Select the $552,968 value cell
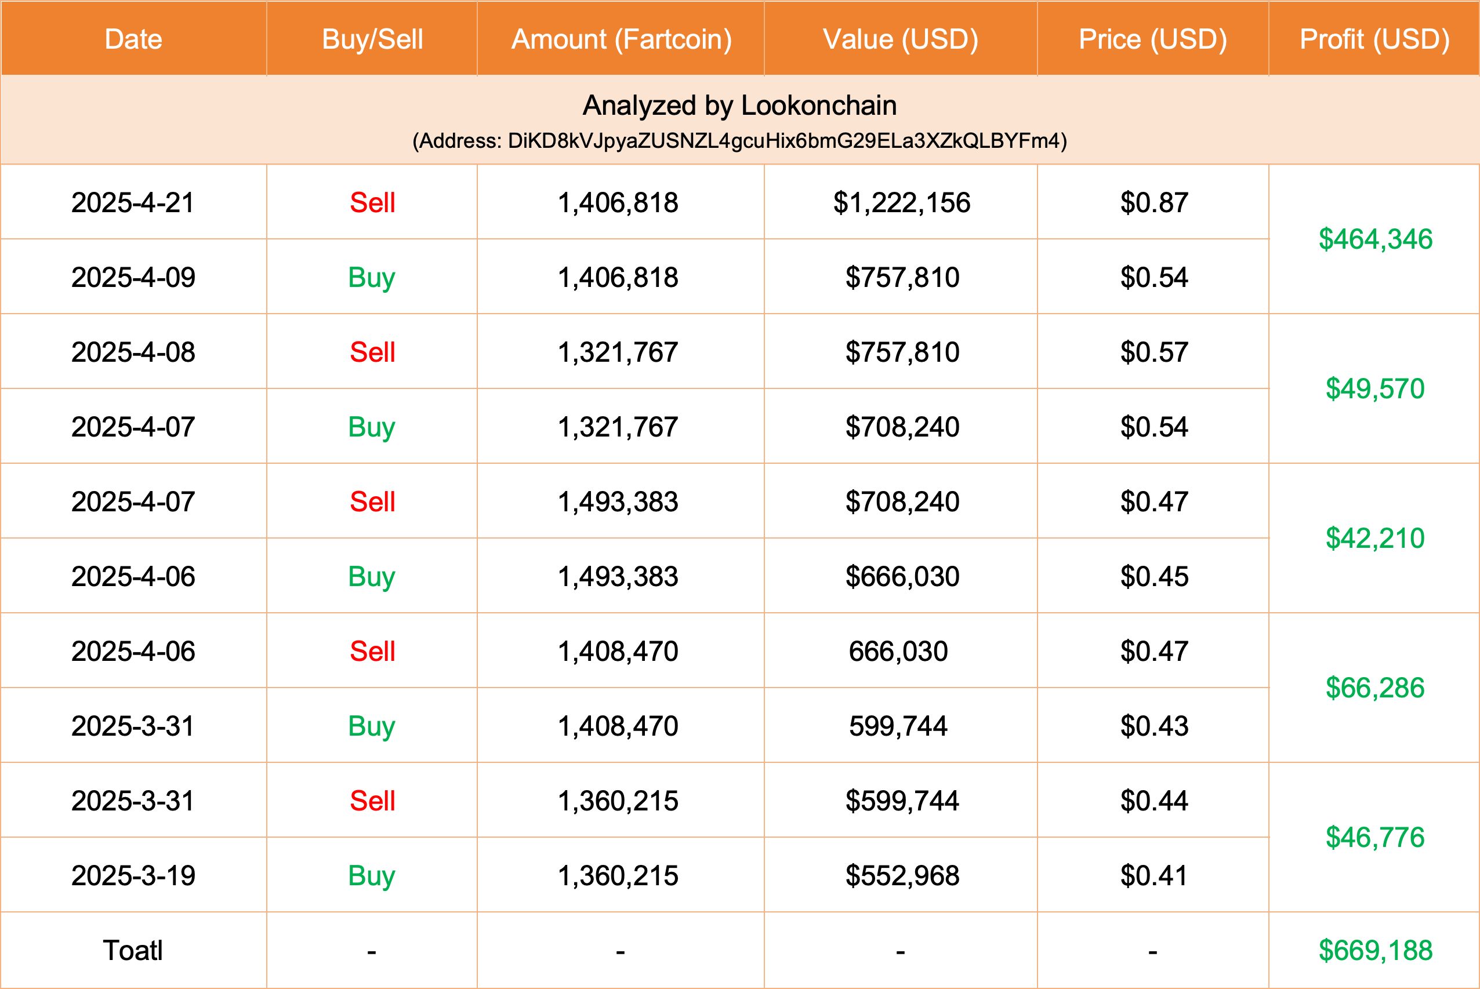The image size is (1480, 989). [x=902, y=875]
